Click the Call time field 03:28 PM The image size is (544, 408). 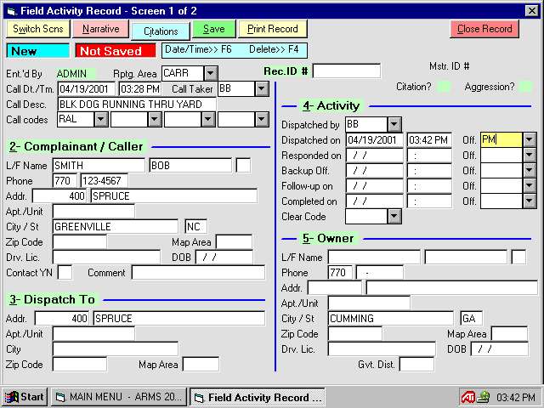140,88
